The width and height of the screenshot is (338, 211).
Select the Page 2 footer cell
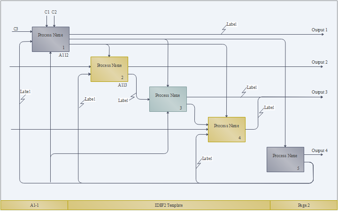pos(304,205)
